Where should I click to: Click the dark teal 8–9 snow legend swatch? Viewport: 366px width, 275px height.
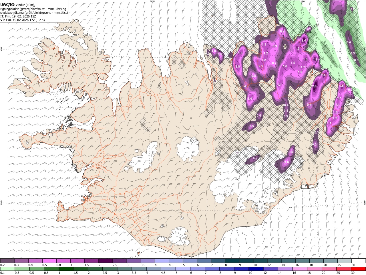click(x=232, y=261)
